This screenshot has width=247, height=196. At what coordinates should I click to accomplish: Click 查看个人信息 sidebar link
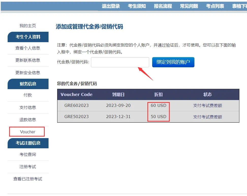pyautogui.click(x=28, y=48)
